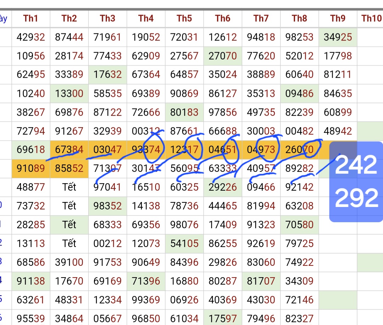The width and height of the screenshot is (383, 325).
Task: Select the Th8 column header
Action: 299,18
